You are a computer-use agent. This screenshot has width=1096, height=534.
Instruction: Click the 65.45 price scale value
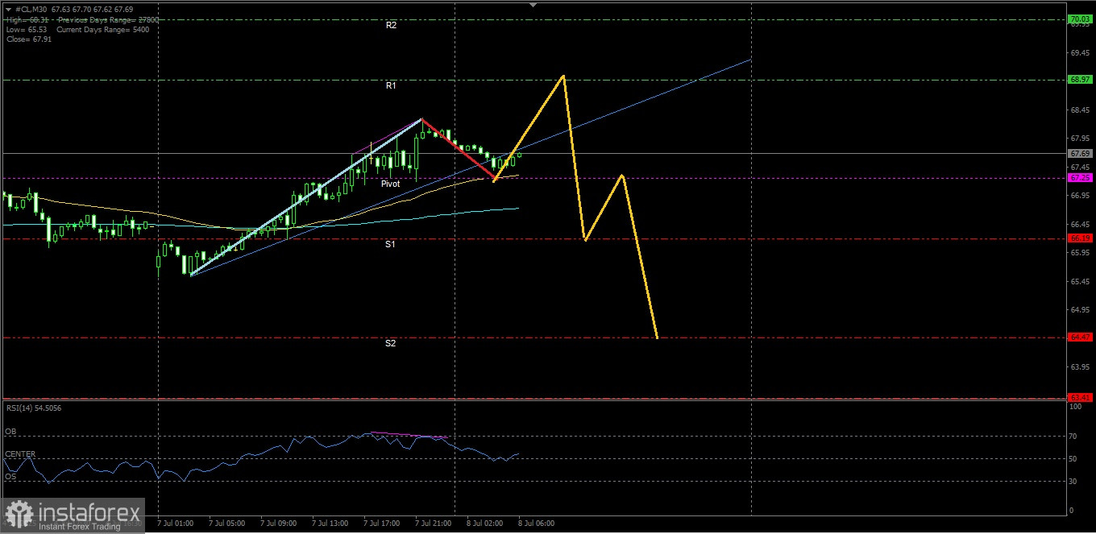[1079, 282]
